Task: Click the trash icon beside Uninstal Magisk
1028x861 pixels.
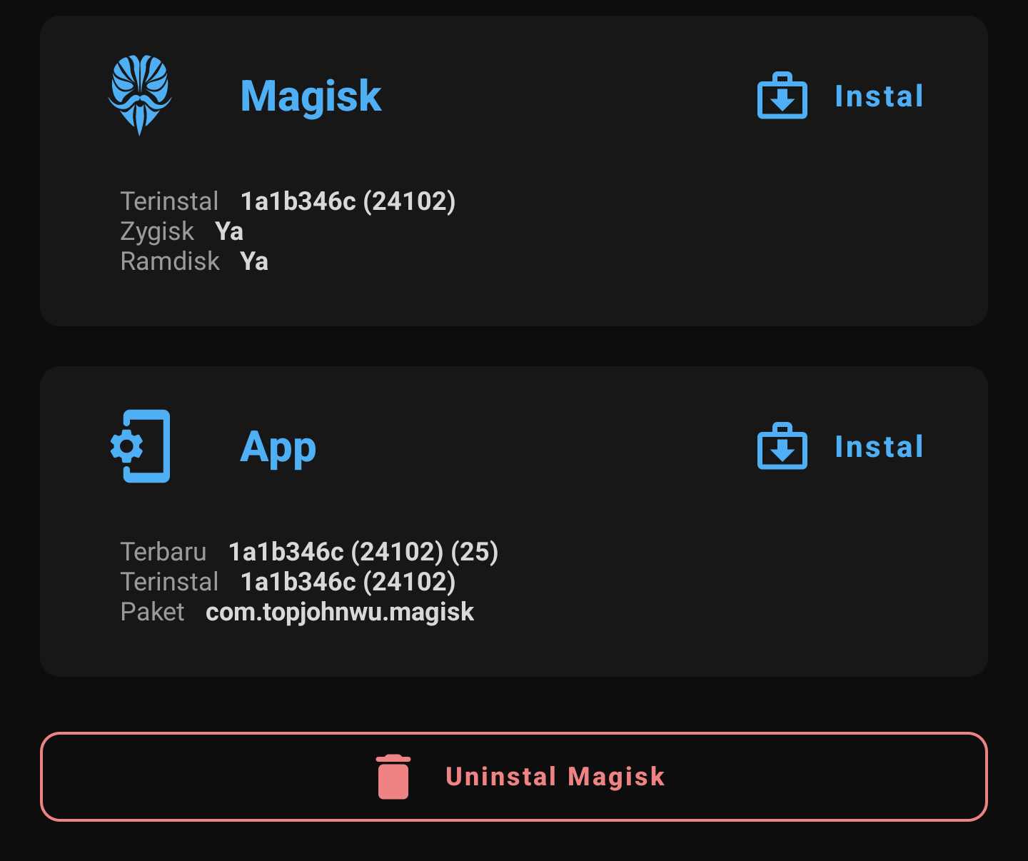Action: pyautogui.click(x=393, y=777)
